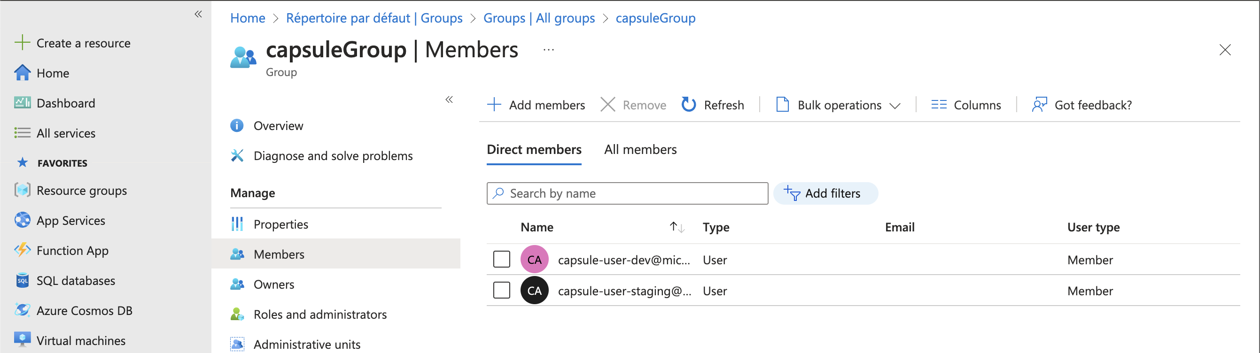The image size is (1260, 353).
Task: Click the Dashboard icon in sidebar
Action: (x=23, y=103)
